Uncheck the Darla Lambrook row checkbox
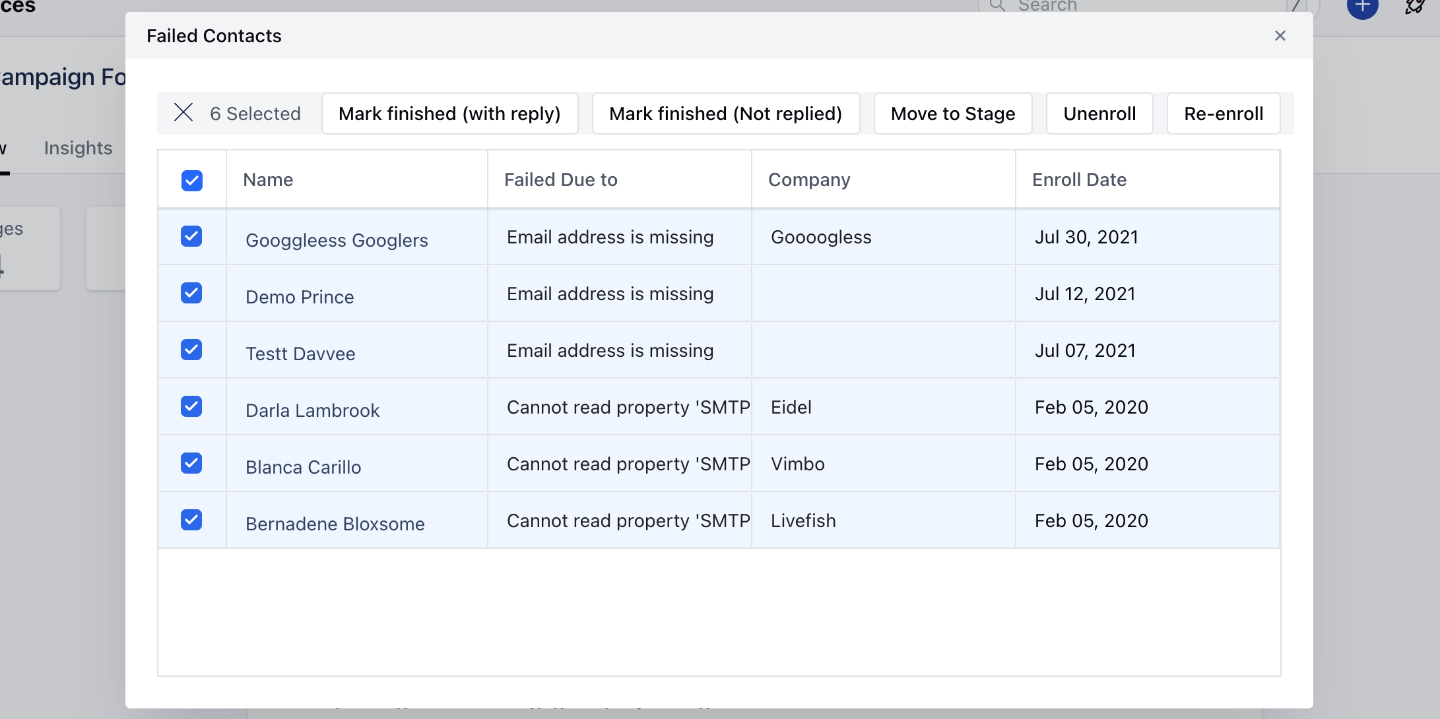Screen dimensions: 1440x719 191,406
